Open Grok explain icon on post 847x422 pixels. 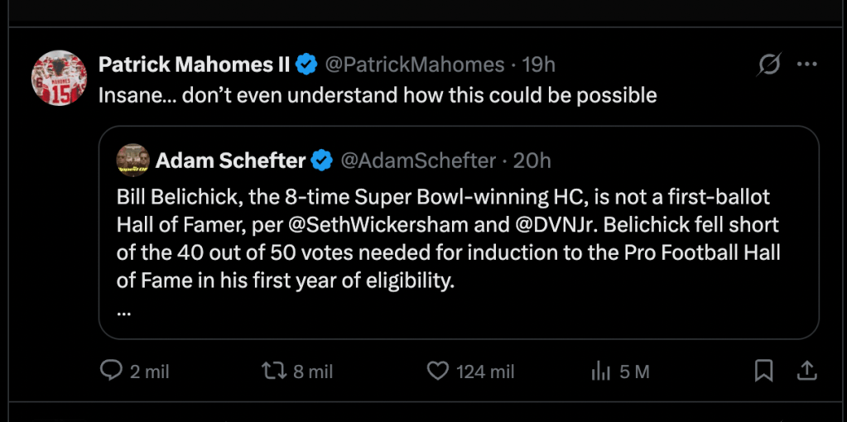[x=769, y=65]
